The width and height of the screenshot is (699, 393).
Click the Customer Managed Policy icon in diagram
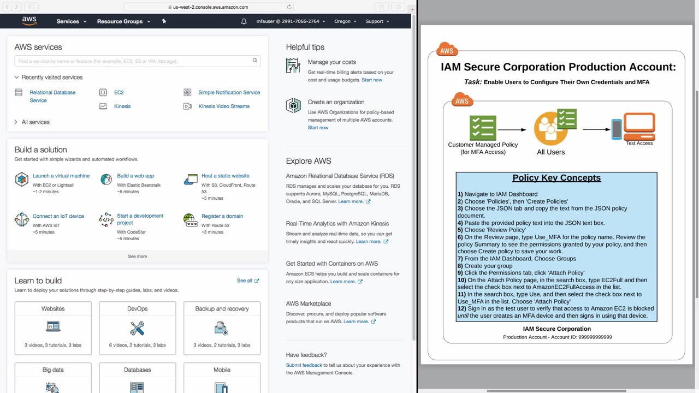(483, 128)
